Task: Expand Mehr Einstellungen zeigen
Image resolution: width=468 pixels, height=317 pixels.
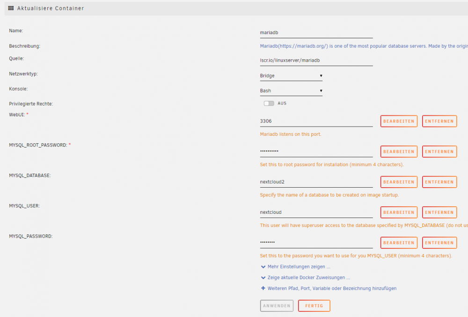Action: 299,267
